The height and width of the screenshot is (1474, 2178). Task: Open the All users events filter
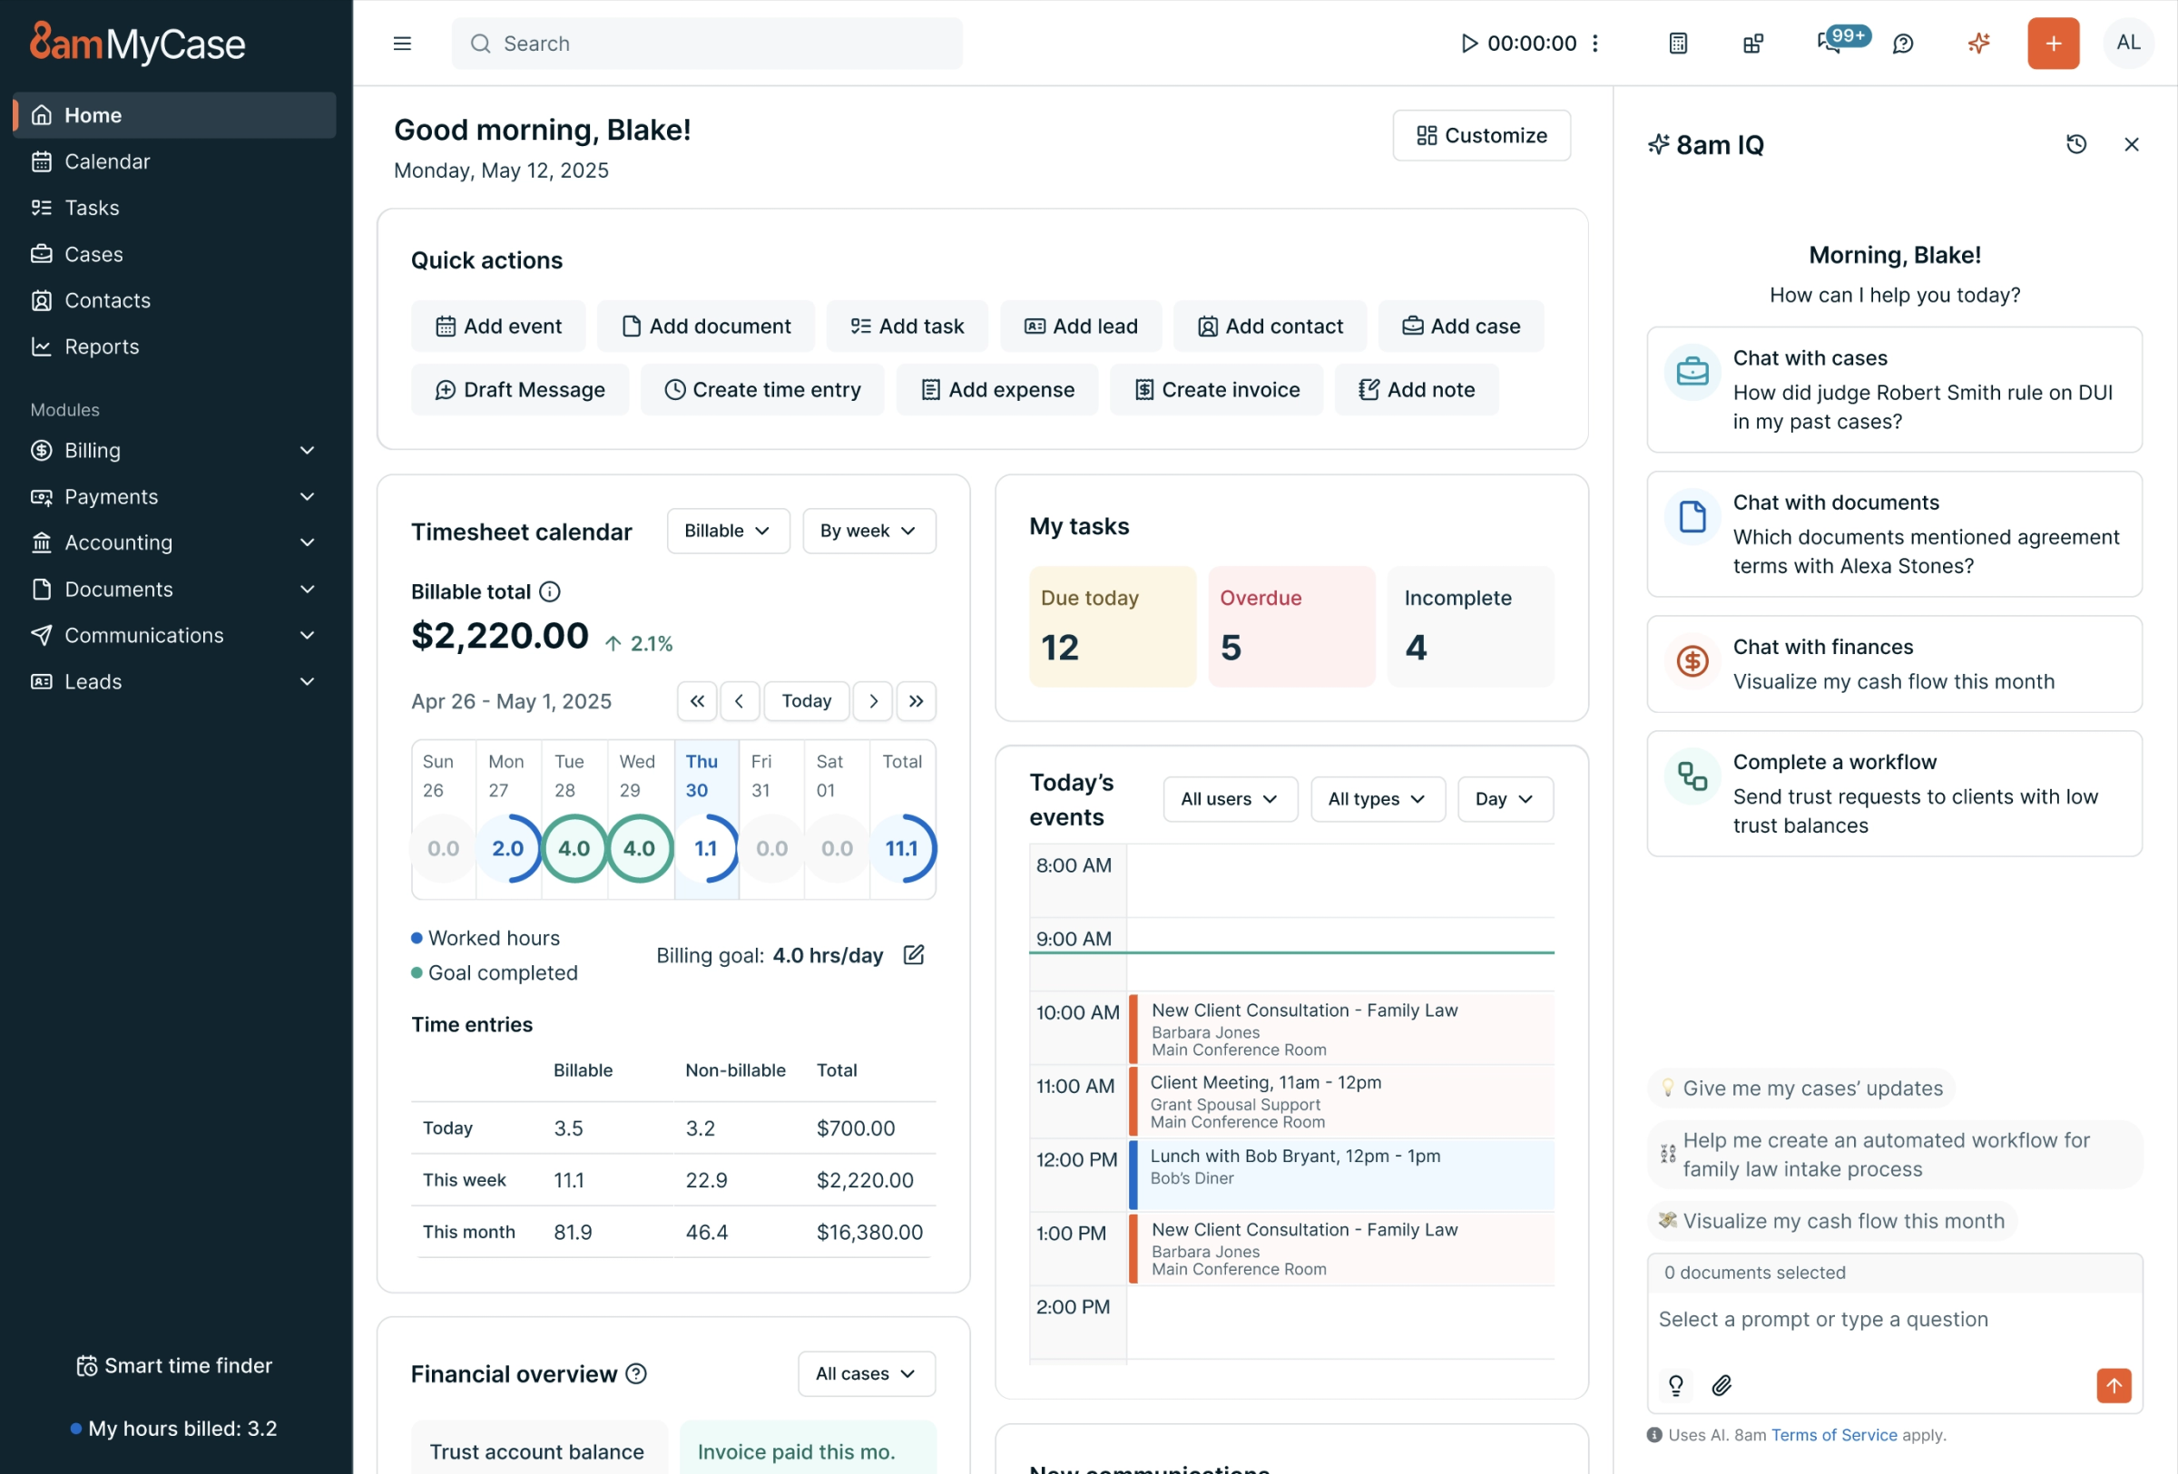1230,799
